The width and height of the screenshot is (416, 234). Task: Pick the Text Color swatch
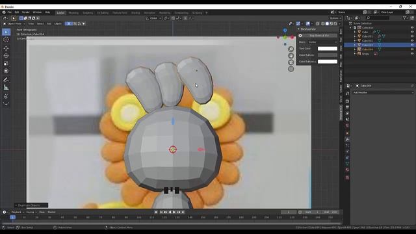coord(328,49)
